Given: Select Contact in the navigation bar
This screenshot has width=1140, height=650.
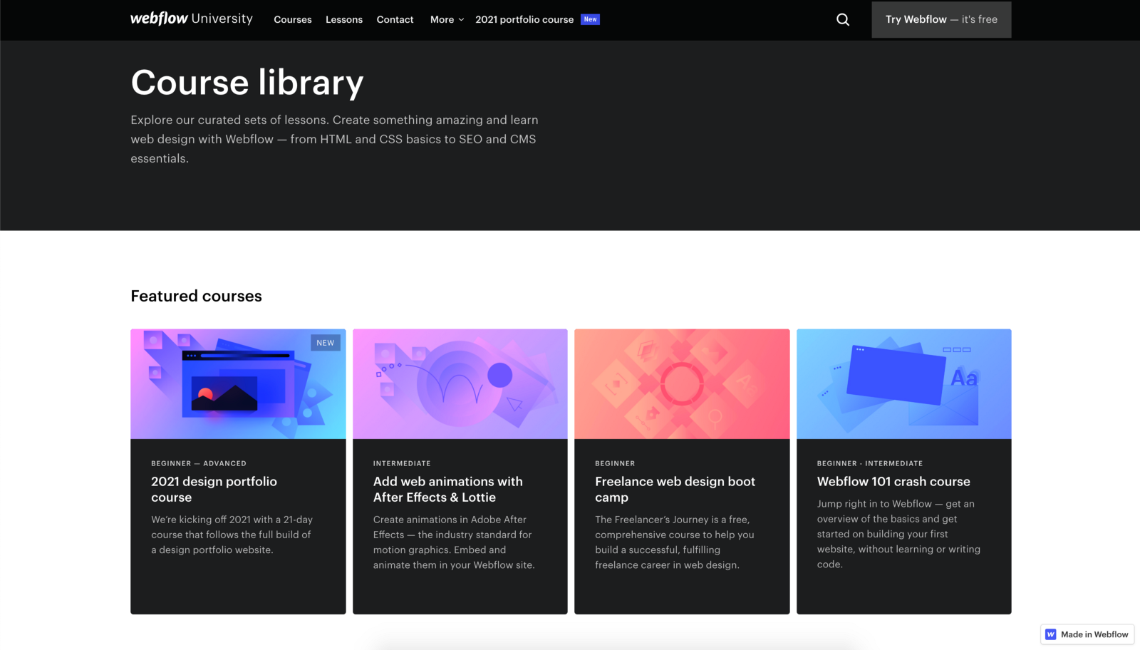Looking at the screenshot, I should [395, 19].
